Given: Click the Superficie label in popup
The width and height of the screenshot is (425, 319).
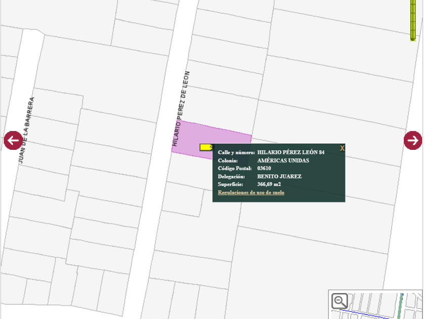Looking at the screenshot, I should [x=230, y=184].
